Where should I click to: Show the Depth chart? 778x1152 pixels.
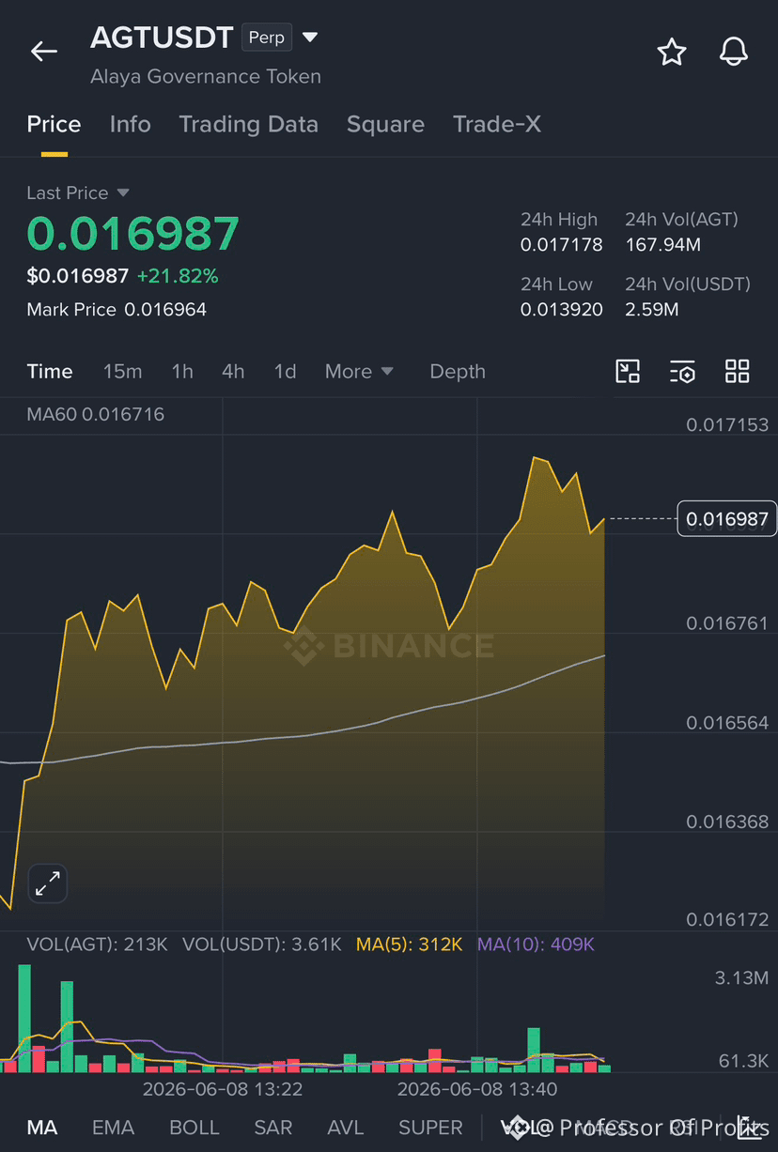coord(458,371)
